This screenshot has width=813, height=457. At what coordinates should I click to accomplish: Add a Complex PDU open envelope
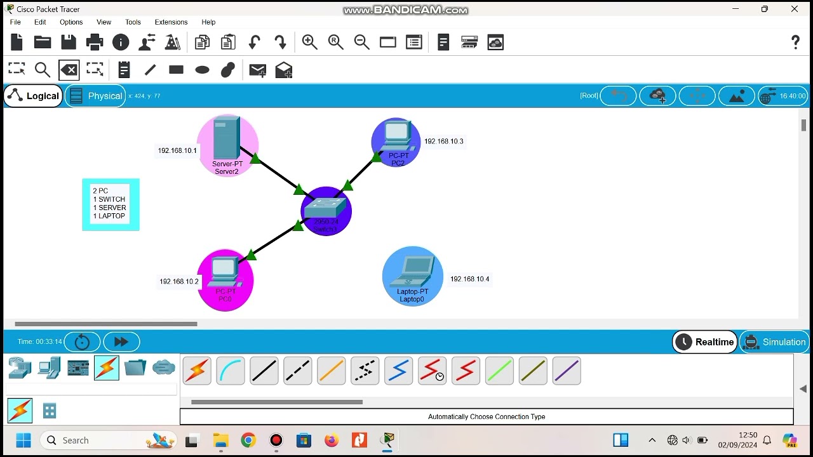pos(284,70)
